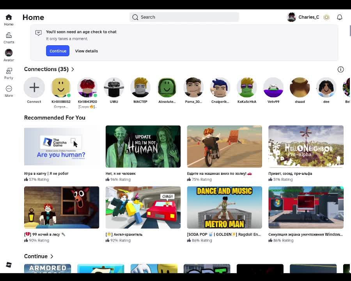The image size is (351, 281).
Task: Open Vetv99 connection avatar
Action: 273,87
